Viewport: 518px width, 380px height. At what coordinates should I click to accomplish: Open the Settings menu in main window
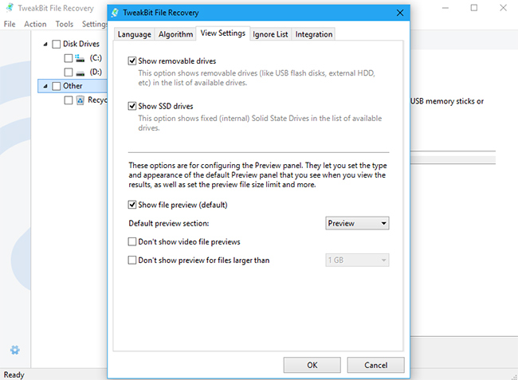[x=95, y=24]
